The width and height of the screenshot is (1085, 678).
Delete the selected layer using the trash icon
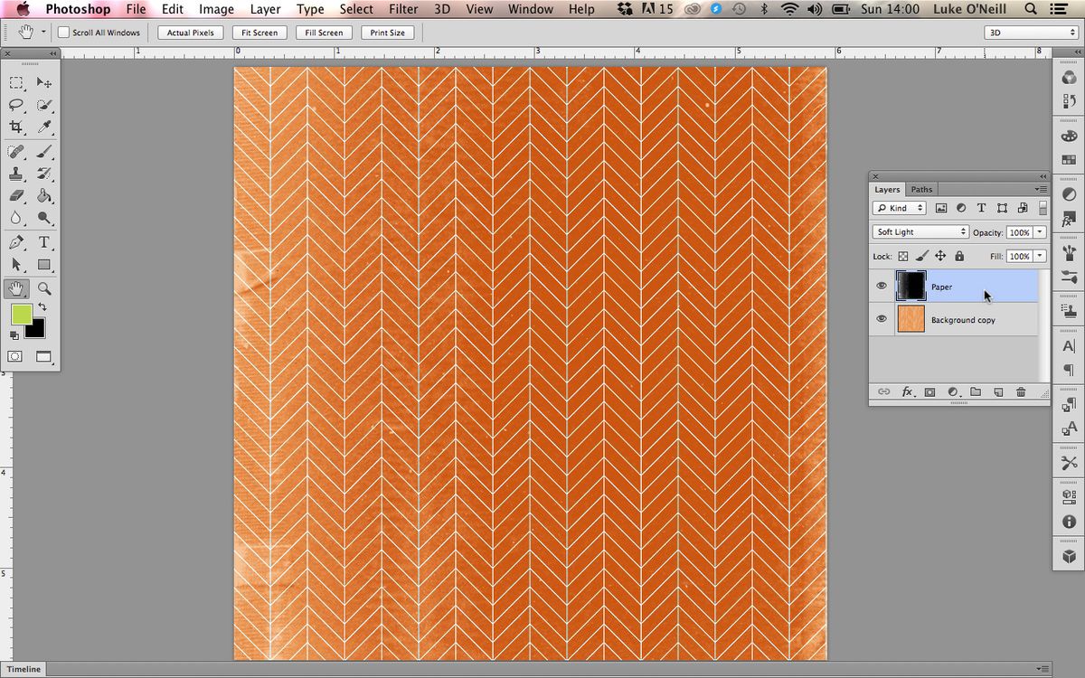pyautogui.click(x=1021, y=391)
